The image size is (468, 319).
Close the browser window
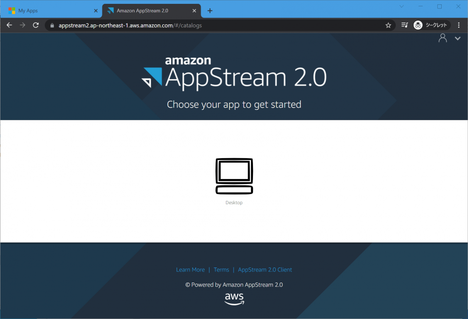pyautogui.click(x=458, y=6)
